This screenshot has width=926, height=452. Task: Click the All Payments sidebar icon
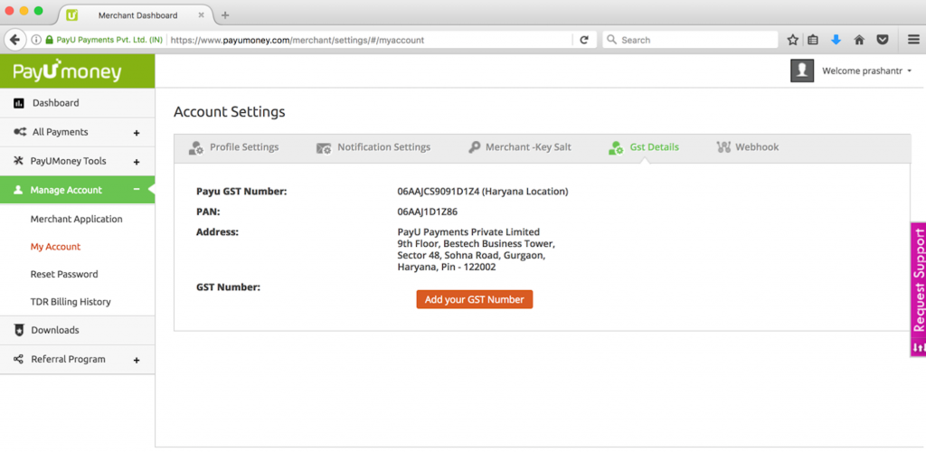point(20,132)
